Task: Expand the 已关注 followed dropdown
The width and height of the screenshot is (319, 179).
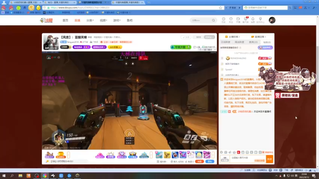Action: click(x=209, y=37)
